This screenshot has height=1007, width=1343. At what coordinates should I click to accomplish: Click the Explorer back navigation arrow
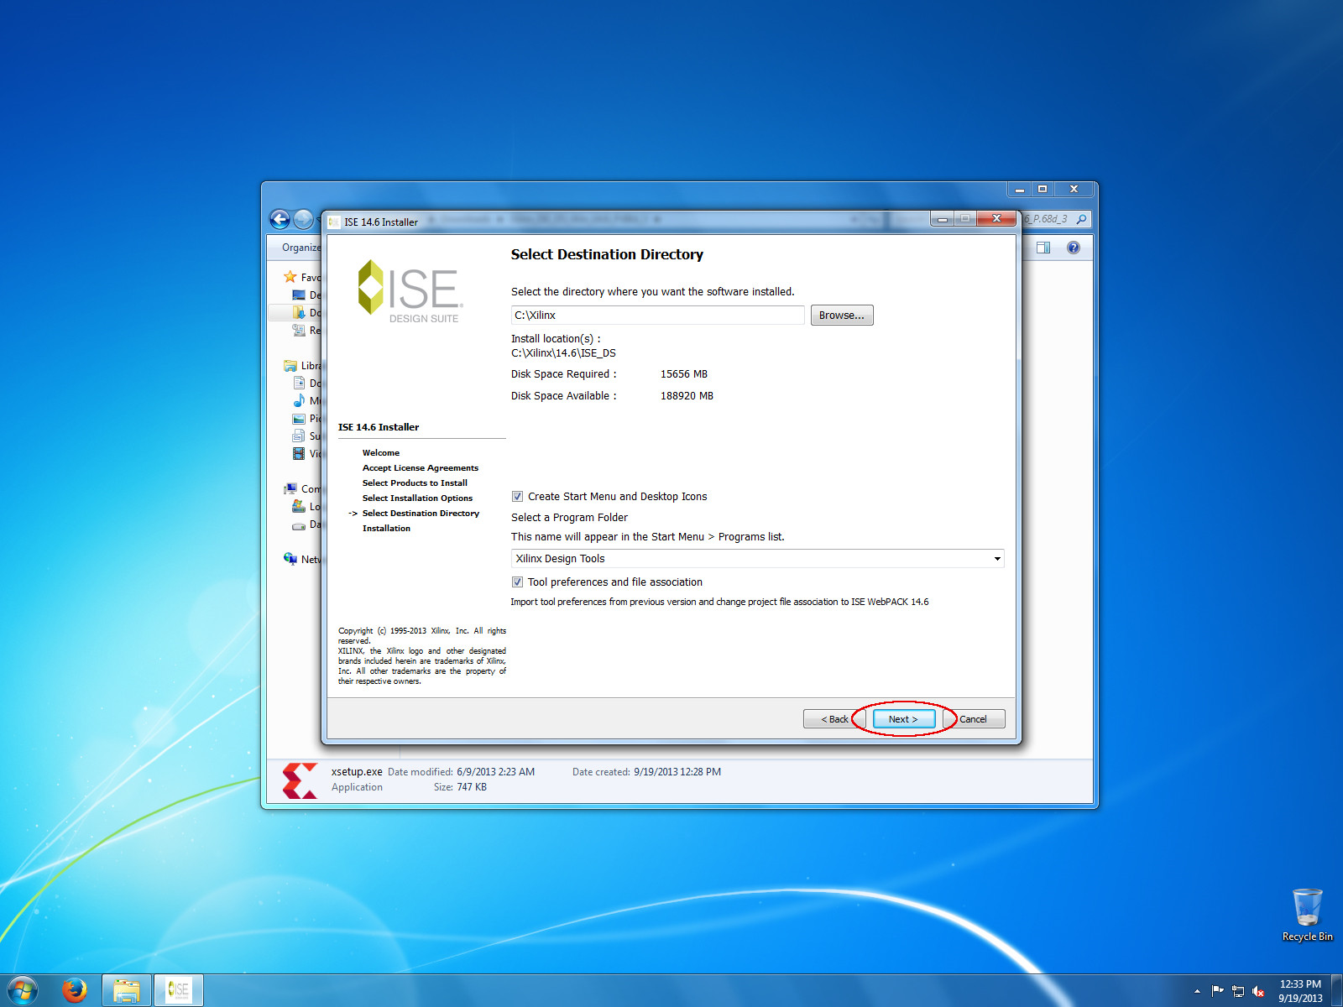tap(280, 219)
